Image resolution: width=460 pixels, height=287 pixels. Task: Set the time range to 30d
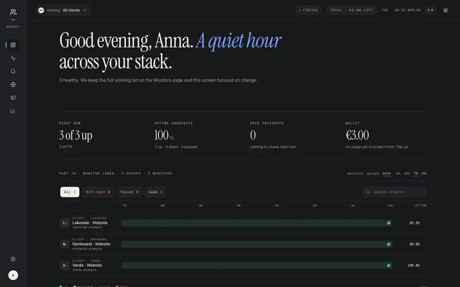tap(424, 173)
